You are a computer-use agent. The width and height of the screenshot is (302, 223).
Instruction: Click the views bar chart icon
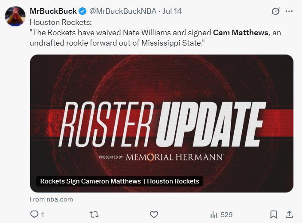click(x=214, y=214)
